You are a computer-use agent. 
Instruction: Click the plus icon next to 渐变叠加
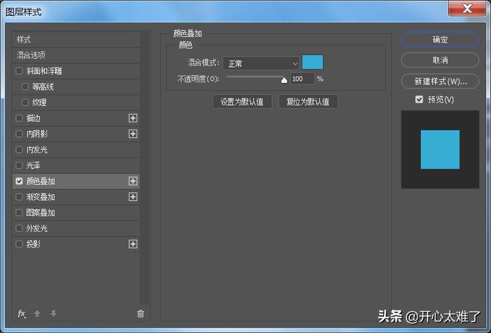[133, 197]
